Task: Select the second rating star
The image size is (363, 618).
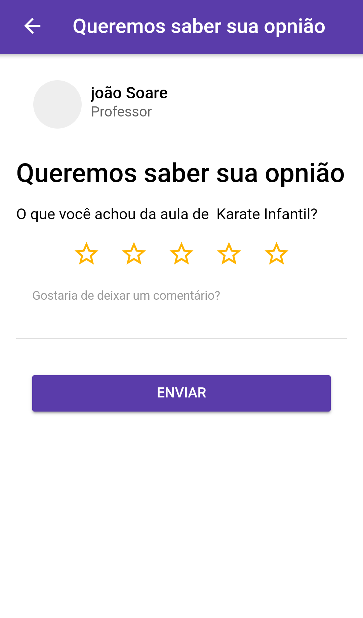Action: pos(134,253)
